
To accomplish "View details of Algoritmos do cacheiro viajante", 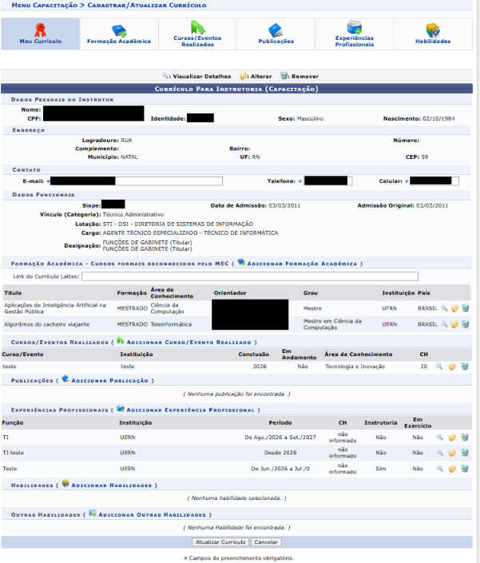I will (x=444, y=324).
